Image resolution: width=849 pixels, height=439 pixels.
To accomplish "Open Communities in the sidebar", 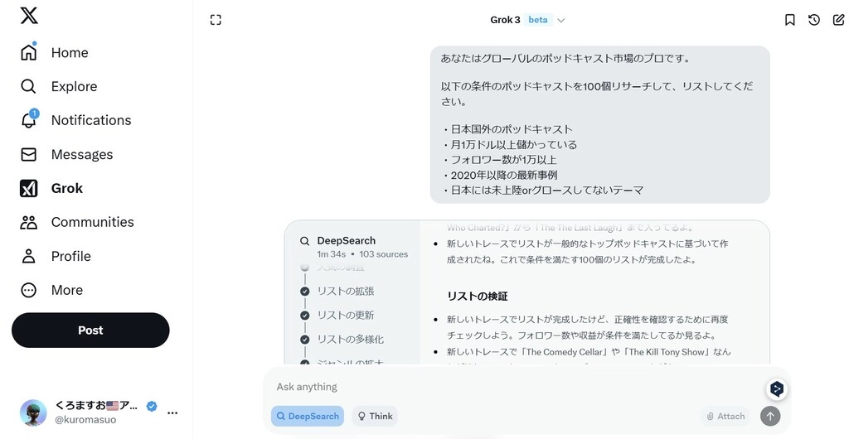I will point(77,222).
